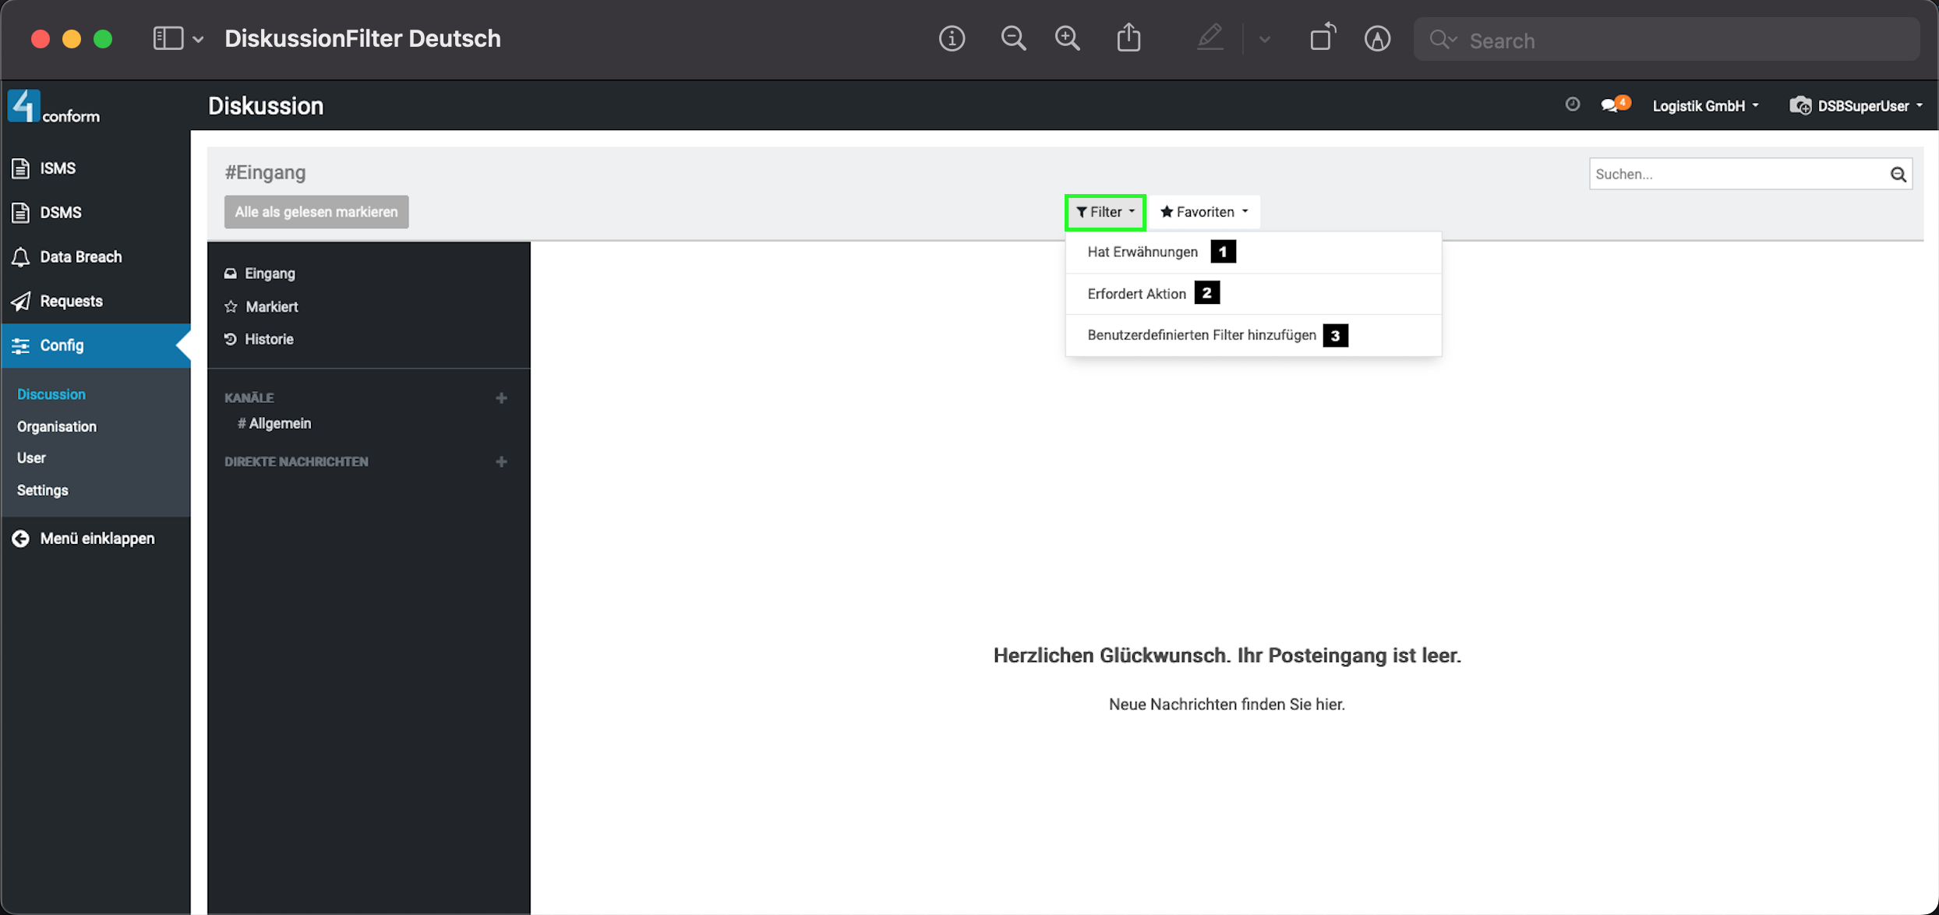Click the search magnifier in Suchen field
This screenshot has height=915, width=1939.
(x=1898, y=175)
